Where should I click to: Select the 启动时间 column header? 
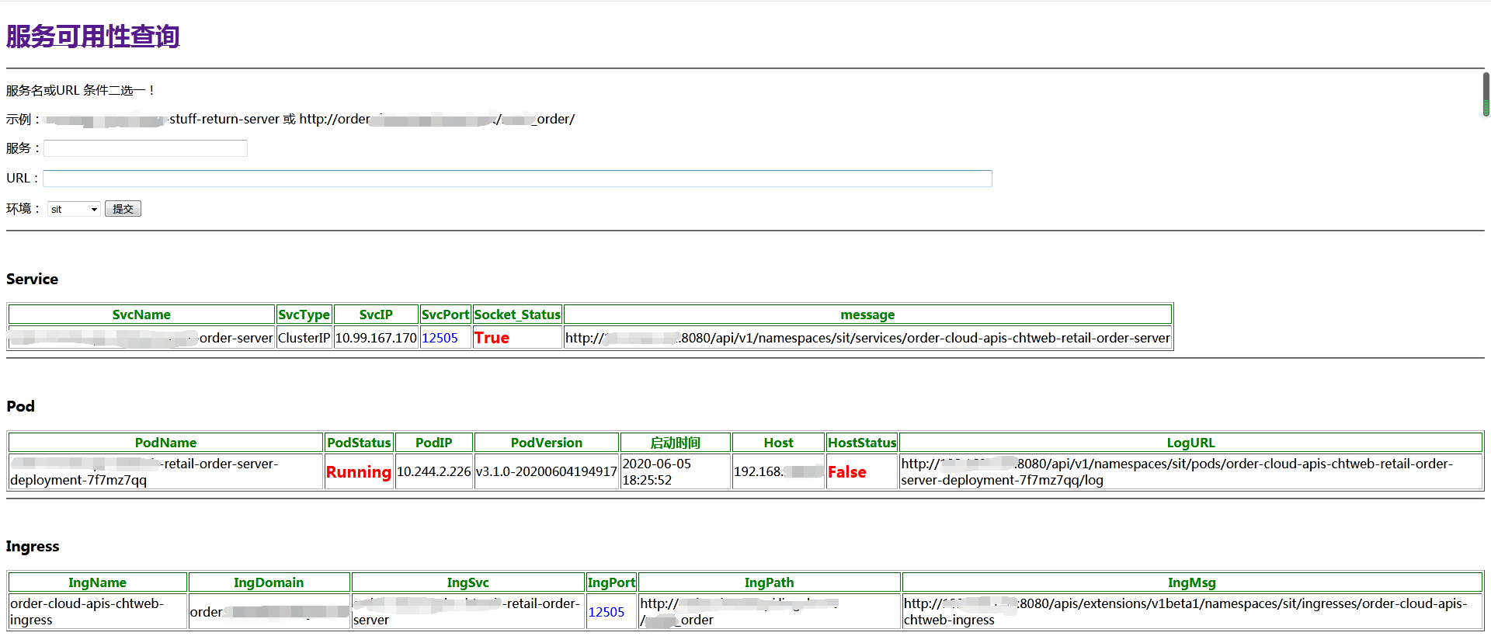675,443
